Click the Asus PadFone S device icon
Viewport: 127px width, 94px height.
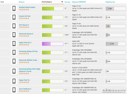14,90
